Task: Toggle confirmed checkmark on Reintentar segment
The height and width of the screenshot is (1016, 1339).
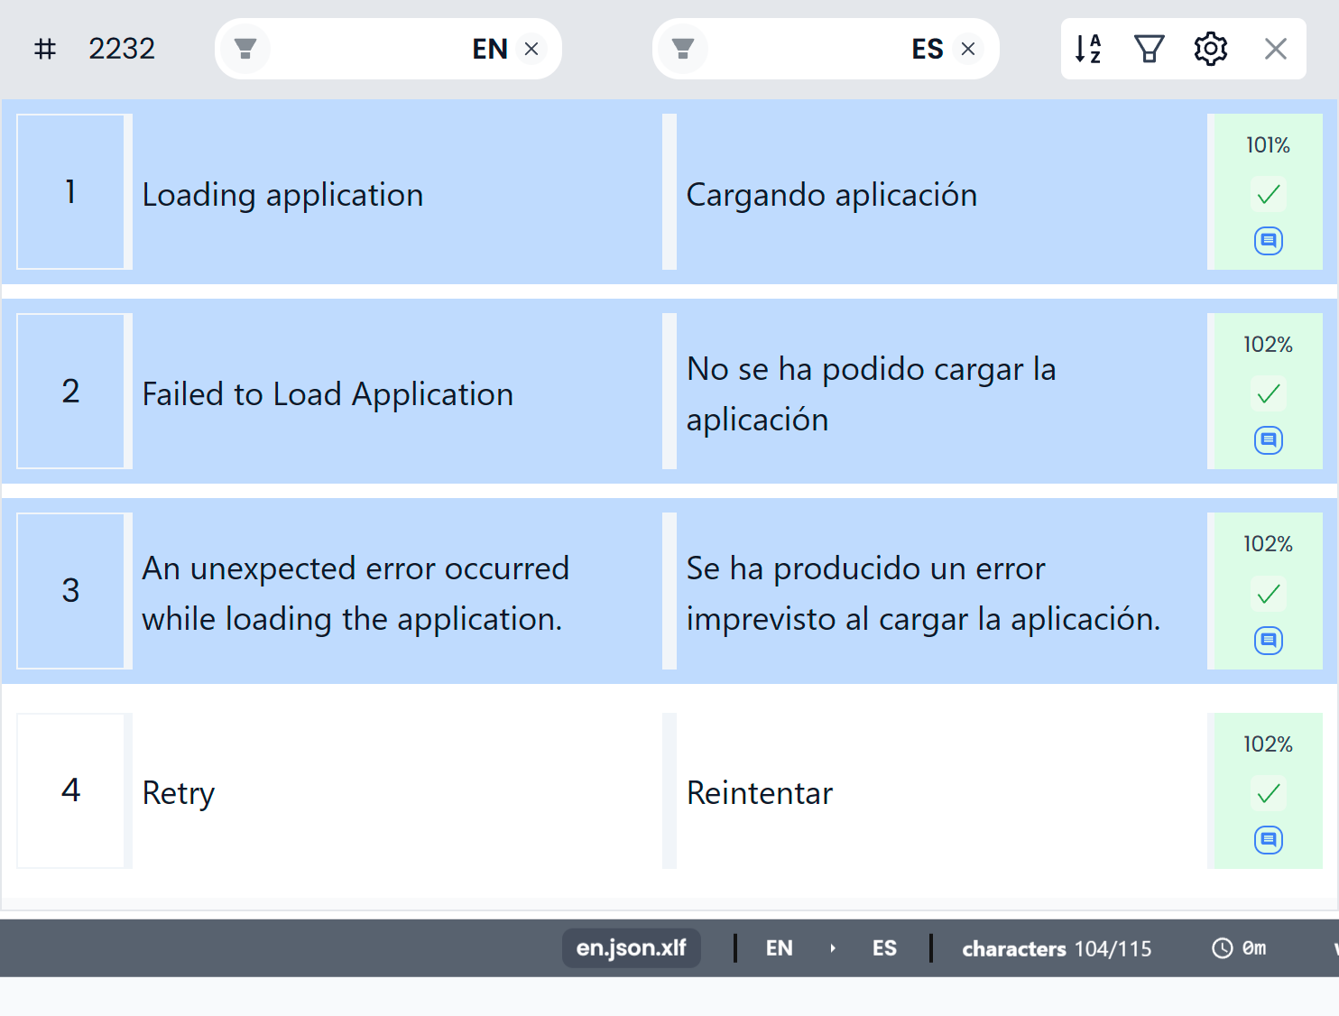Action: 1268,793
